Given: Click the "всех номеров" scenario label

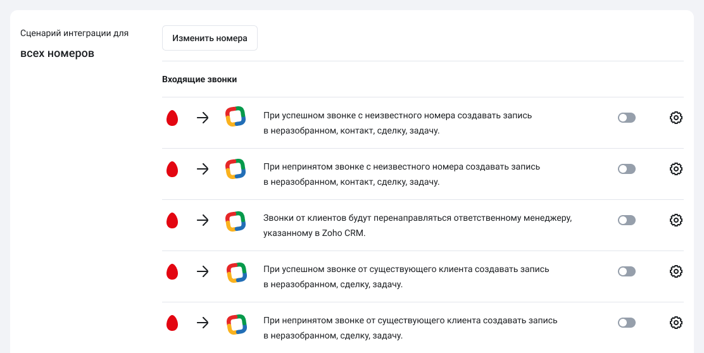Looking at the screenshot, I should point(57,53).
